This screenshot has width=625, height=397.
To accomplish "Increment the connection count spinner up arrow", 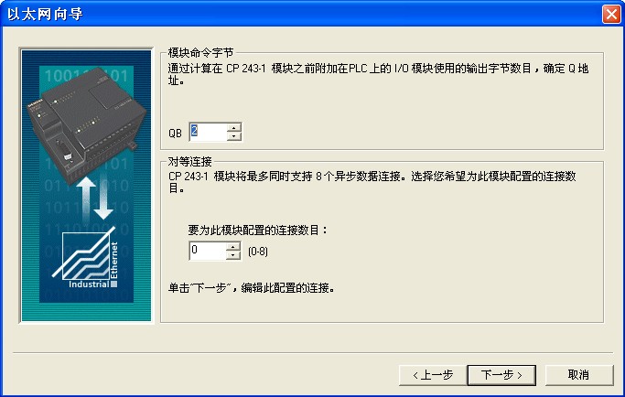I will pos(233,247).
